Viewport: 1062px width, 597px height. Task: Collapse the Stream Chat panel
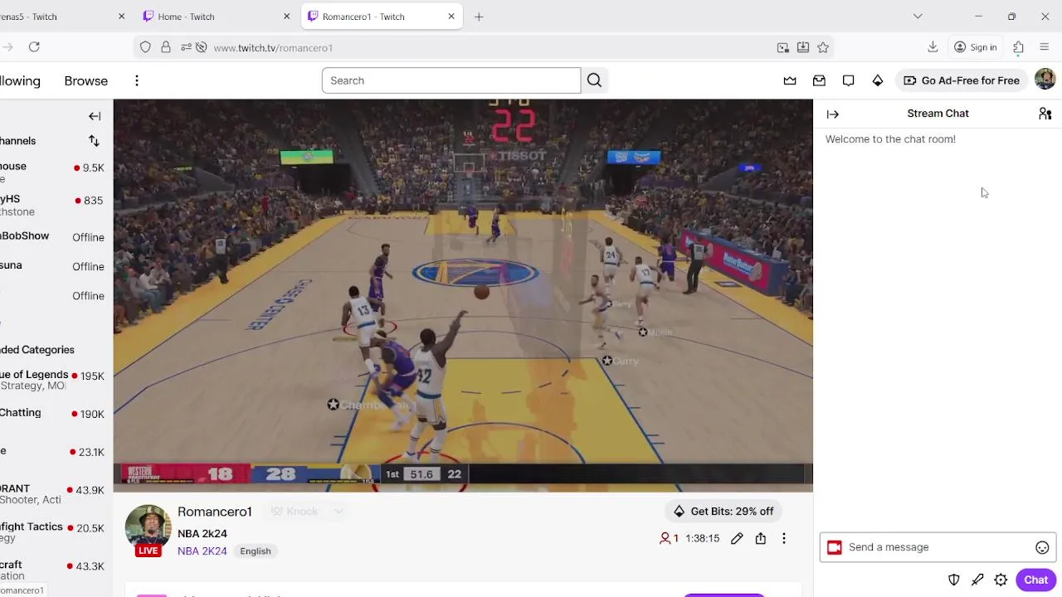tap(833, 114)
